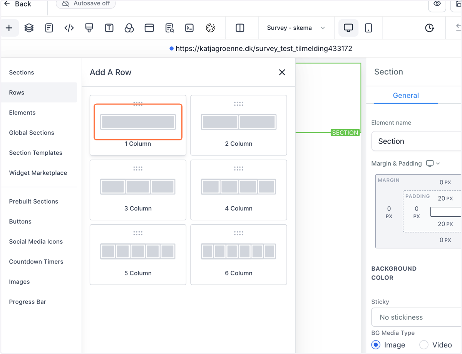Open version history clock icon

click(x=429, y=28)
